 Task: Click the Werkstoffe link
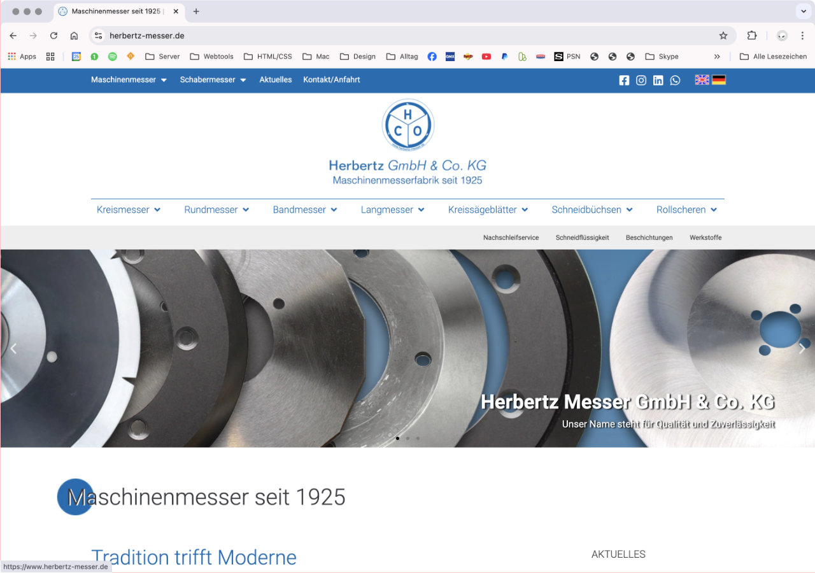pos(705,237)
